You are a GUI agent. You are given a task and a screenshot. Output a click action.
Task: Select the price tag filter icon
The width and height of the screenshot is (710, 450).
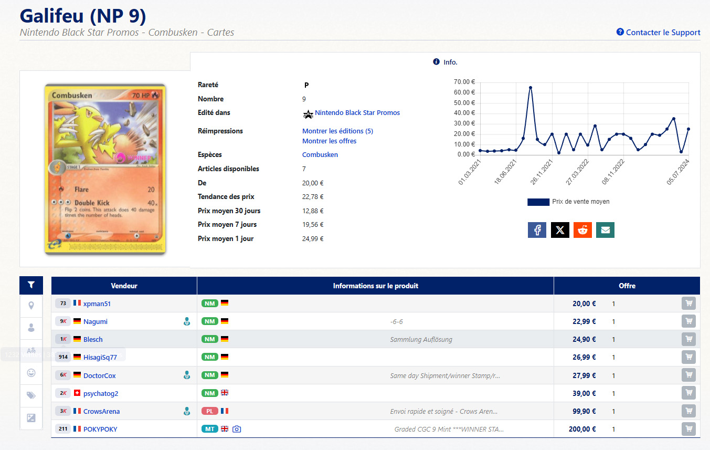point(31,395)
